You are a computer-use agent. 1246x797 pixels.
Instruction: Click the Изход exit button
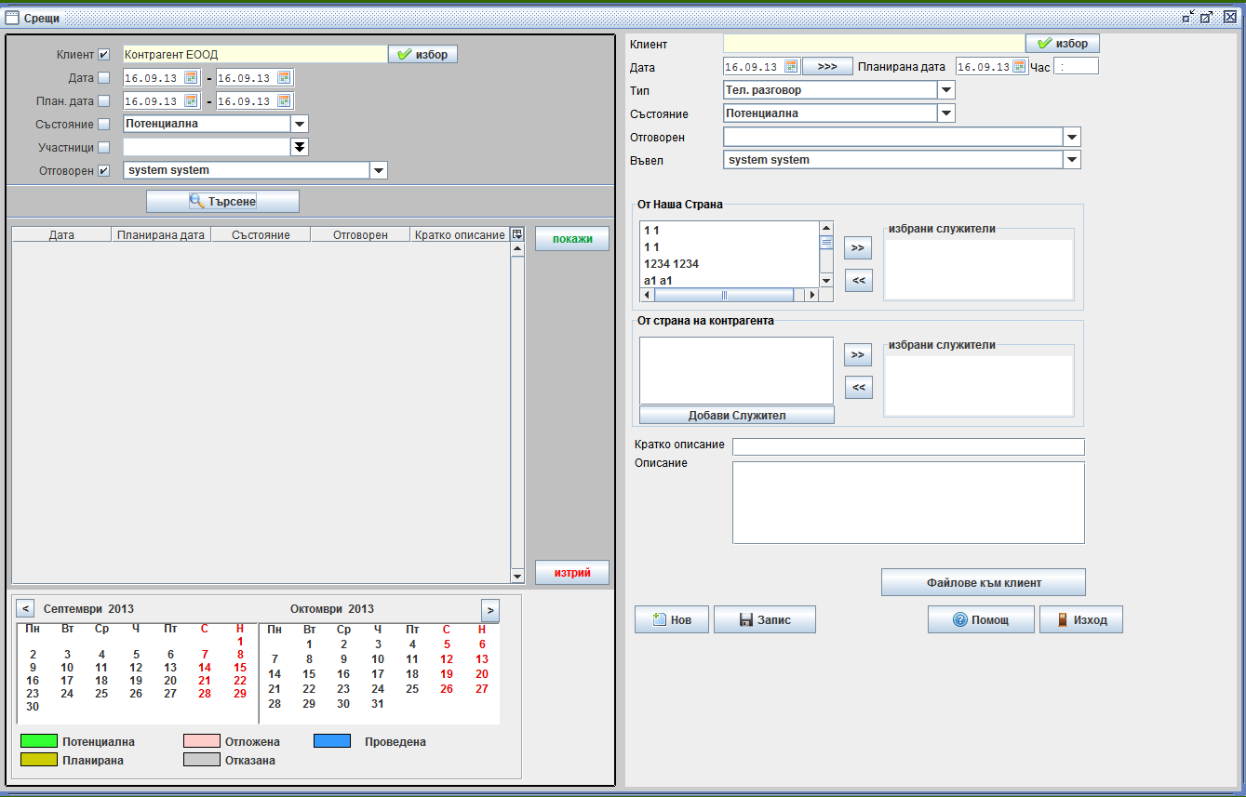pos(1081,619)
